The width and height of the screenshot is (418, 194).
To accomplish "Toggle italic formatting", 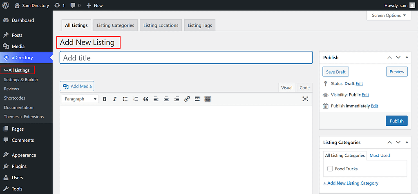I will [x=115, y=99].
